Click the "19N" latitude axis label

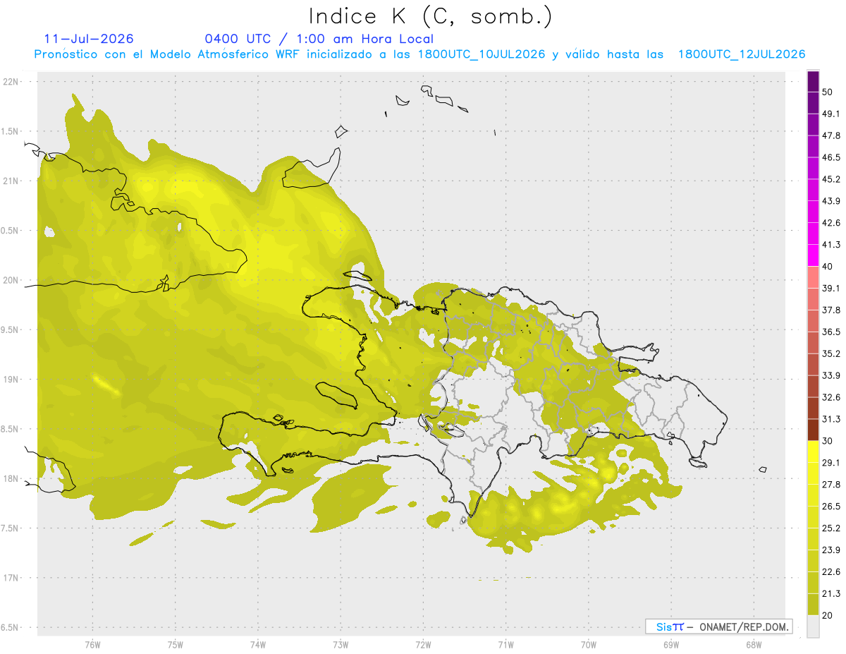click(x=12, y=380)
